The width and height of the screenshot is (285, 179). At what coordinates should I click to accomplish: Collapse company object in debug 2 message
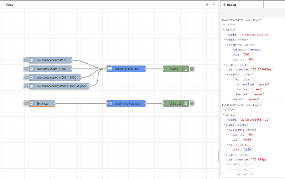227,44
